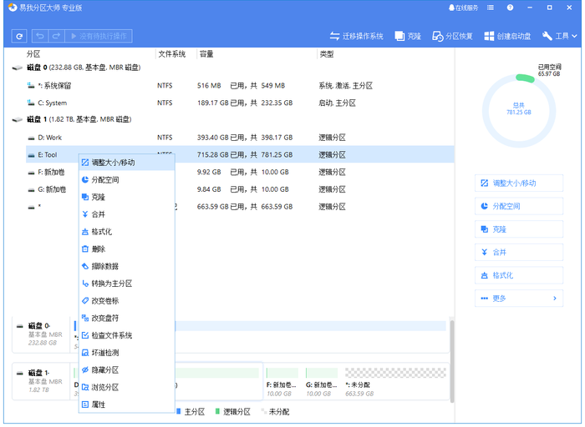Expand 更多 in the right panel
585x427 pixels.
pos(519,299)
